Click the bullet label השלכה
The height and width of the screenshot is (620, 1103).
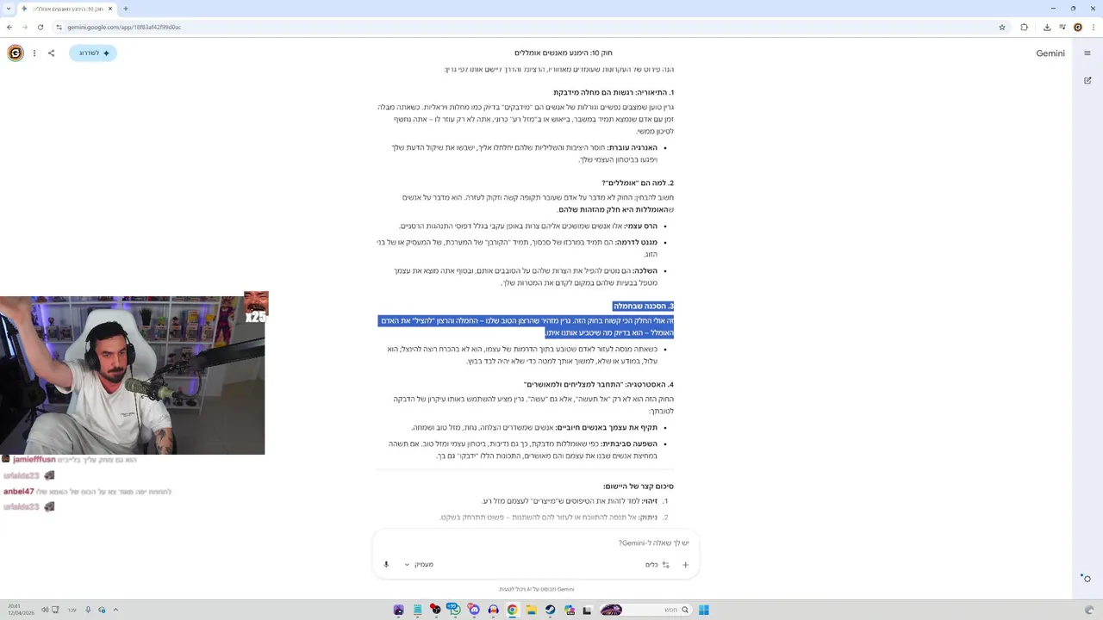pos(645,270)
